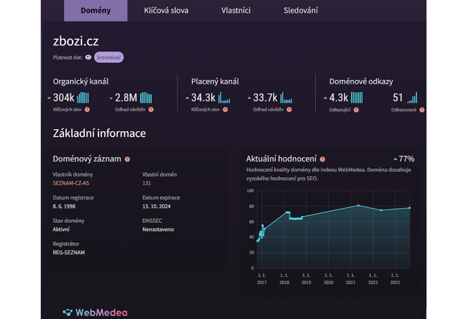
Task: Click the Odkazované 51 chart icon
Action: pyautogui.click(x=412, y=98)
